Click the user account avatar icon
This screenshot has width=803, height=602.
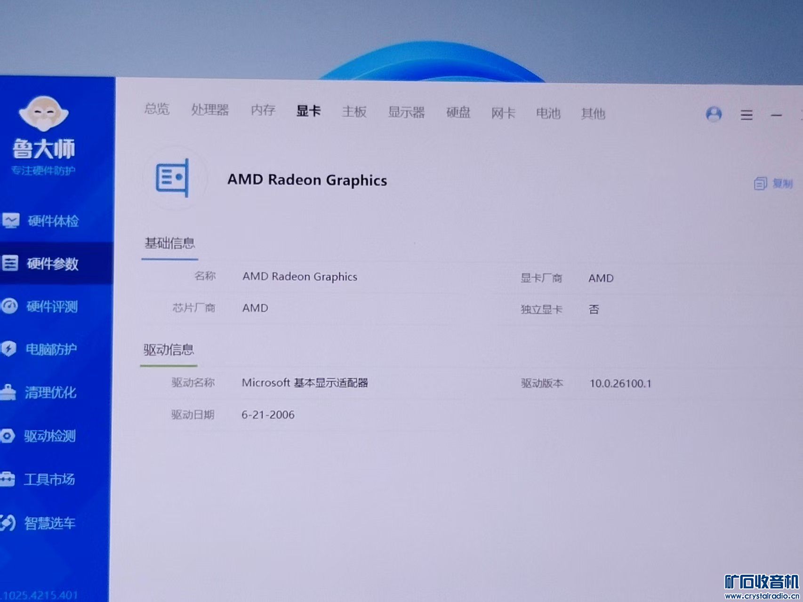tap(714, 114)
